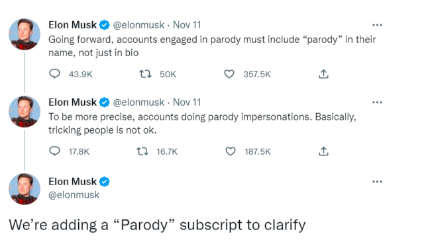Click profile avatar on first tweet

point(25,34)
